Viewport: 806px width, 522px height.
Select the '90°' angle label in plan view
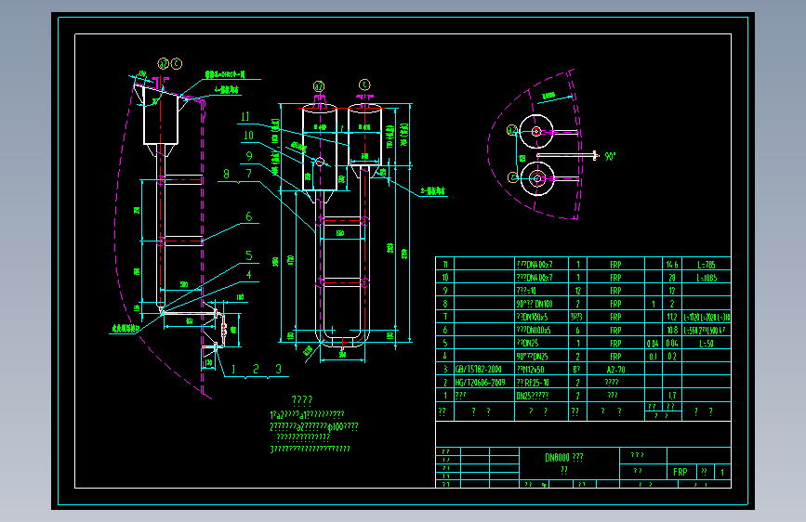pos(610,156)
